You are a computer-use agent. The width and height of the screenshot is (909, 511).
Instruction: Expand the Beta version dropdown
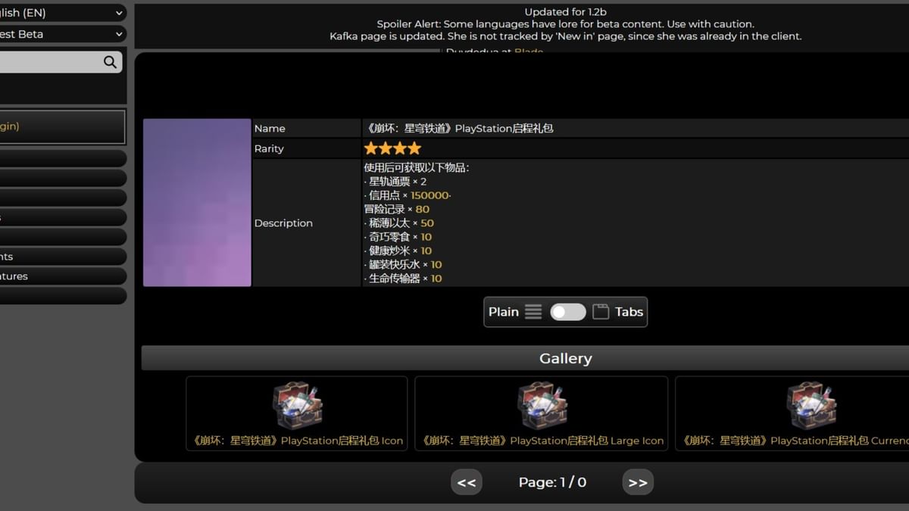click(x=61, y=34)
